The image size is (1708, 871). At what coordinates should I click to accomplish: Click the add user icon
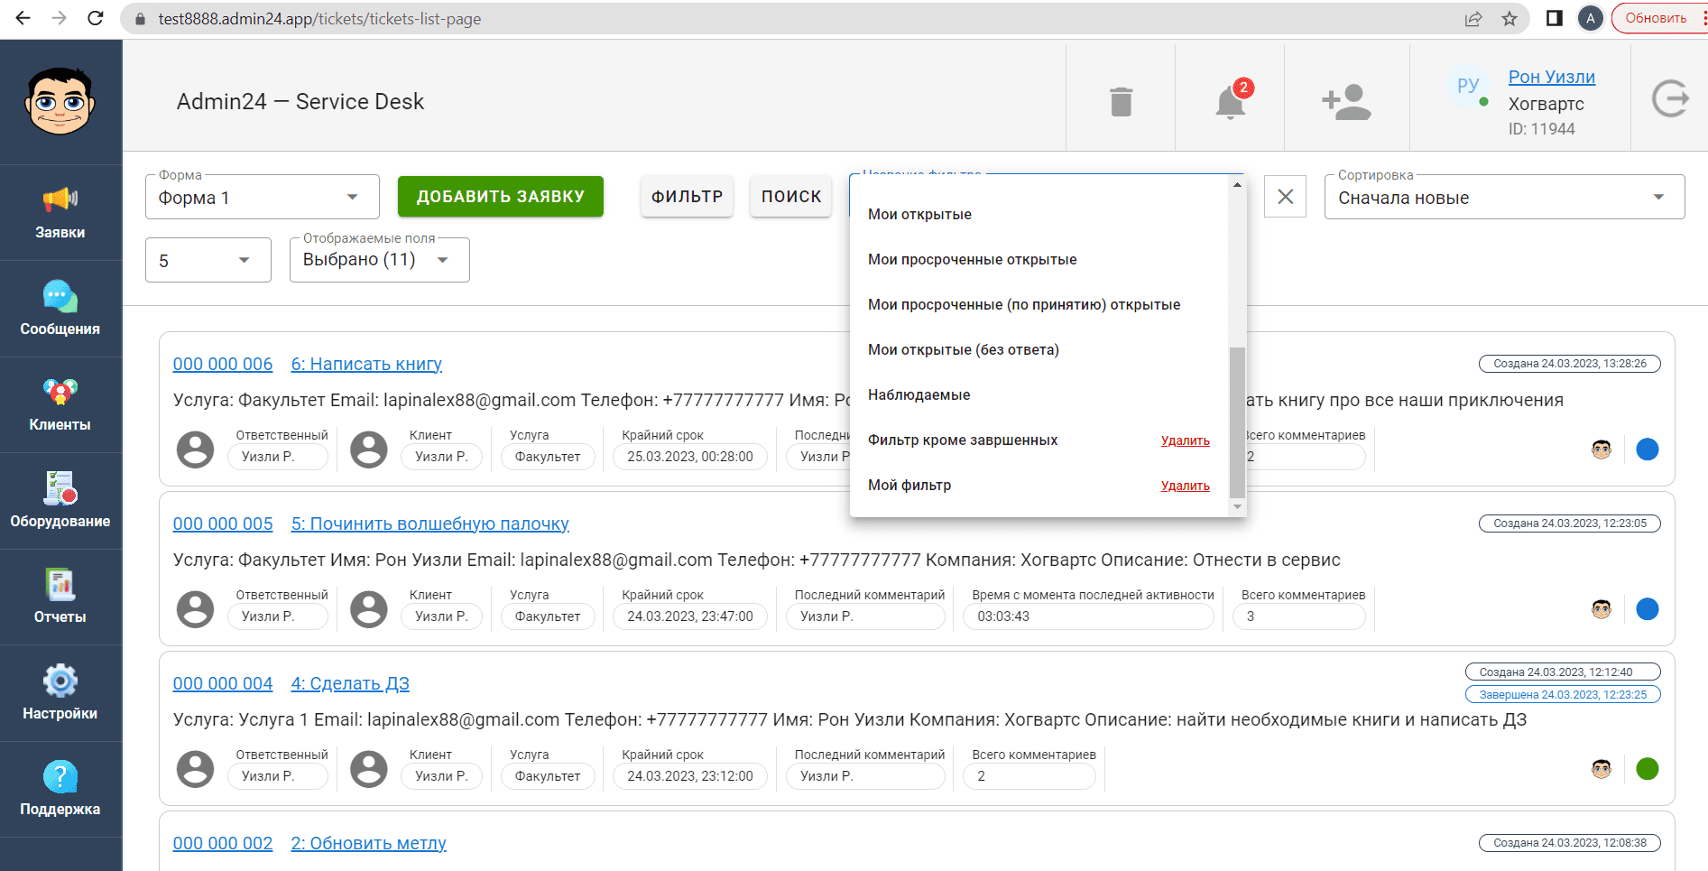click(x=1346, y=102)
